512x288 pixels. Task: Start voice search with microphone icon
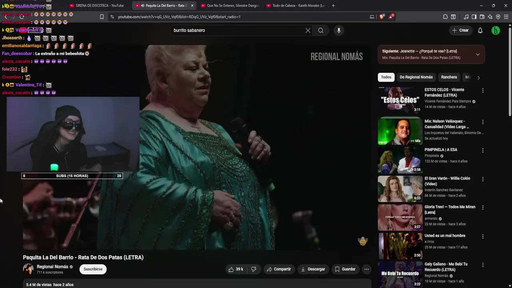point(339,30)
